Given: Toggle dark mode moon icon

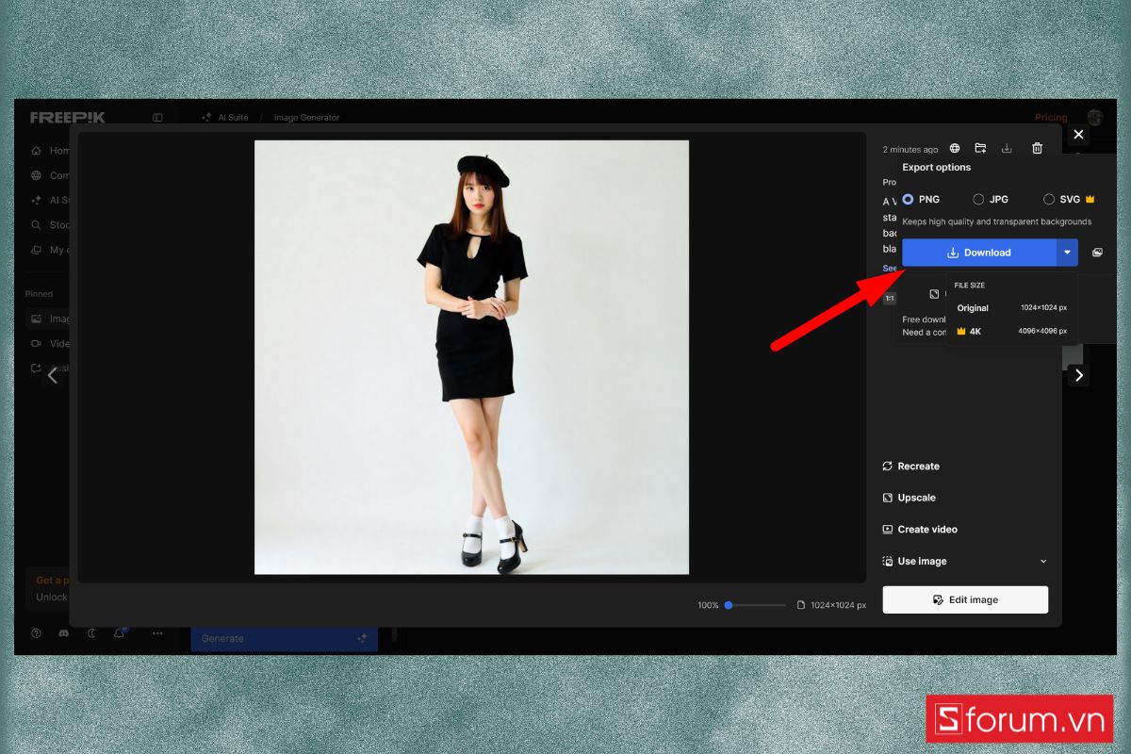Looking at the screenshot, I should click(x=91, y=633).
